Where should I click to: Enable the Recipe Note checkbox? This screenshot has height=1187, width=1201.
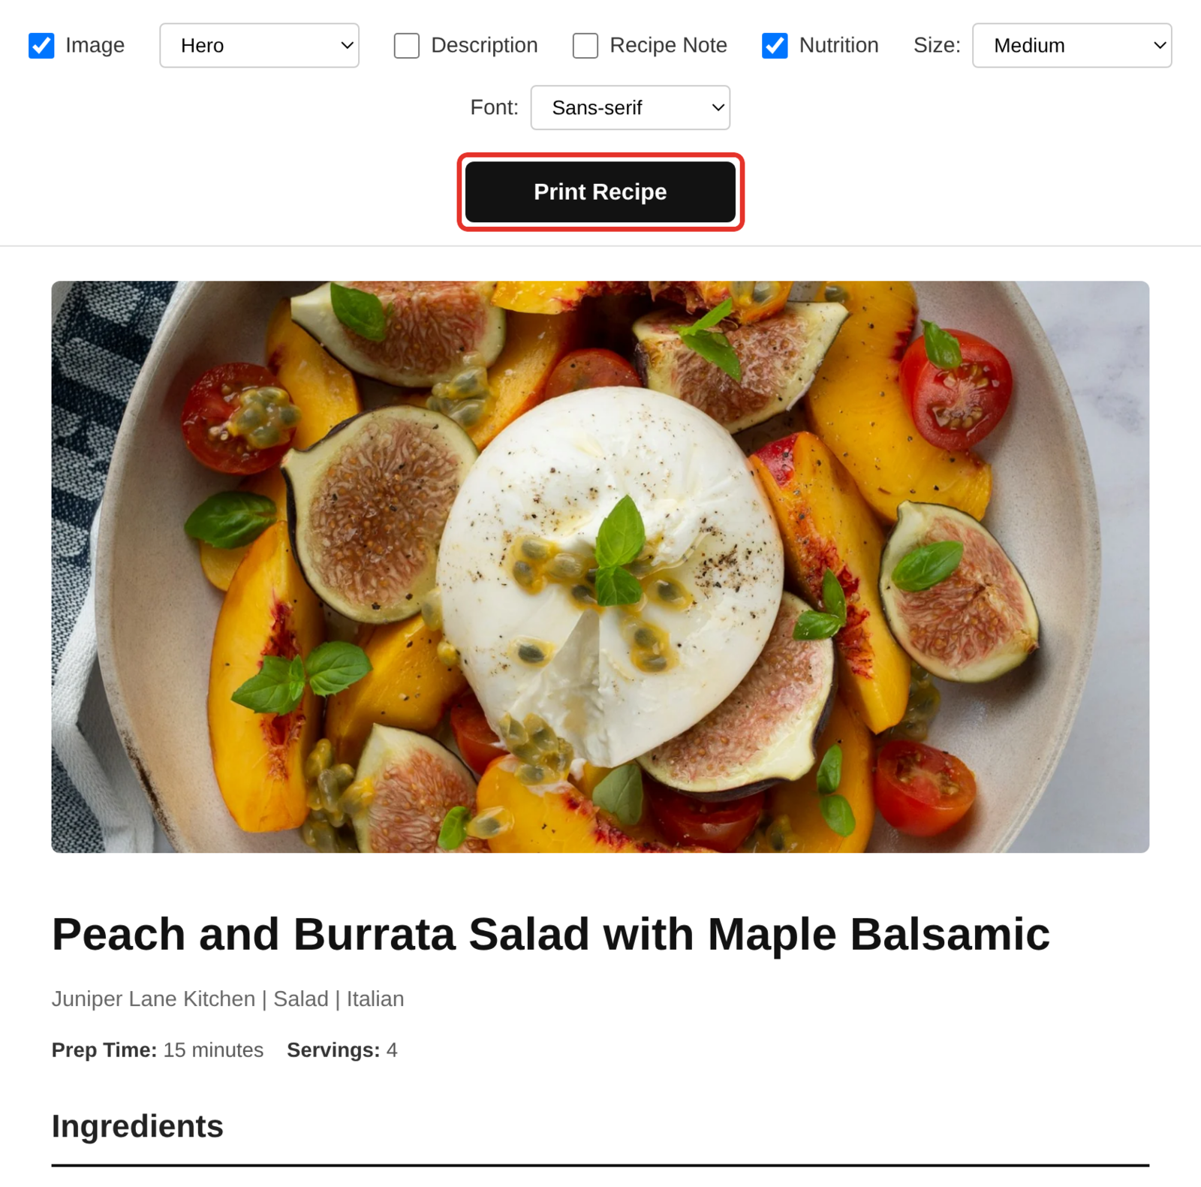(x=585, y=46)
